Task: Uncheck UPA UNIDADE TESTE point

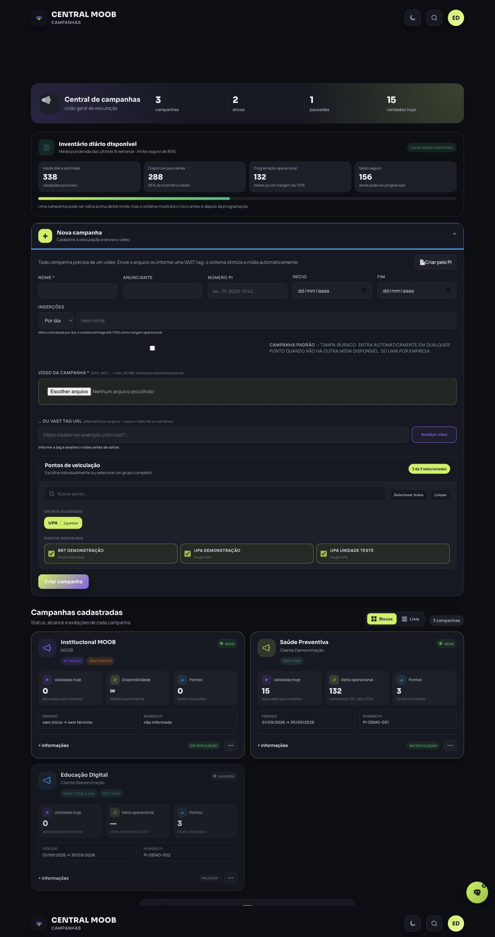Action: tap(324, 553)
